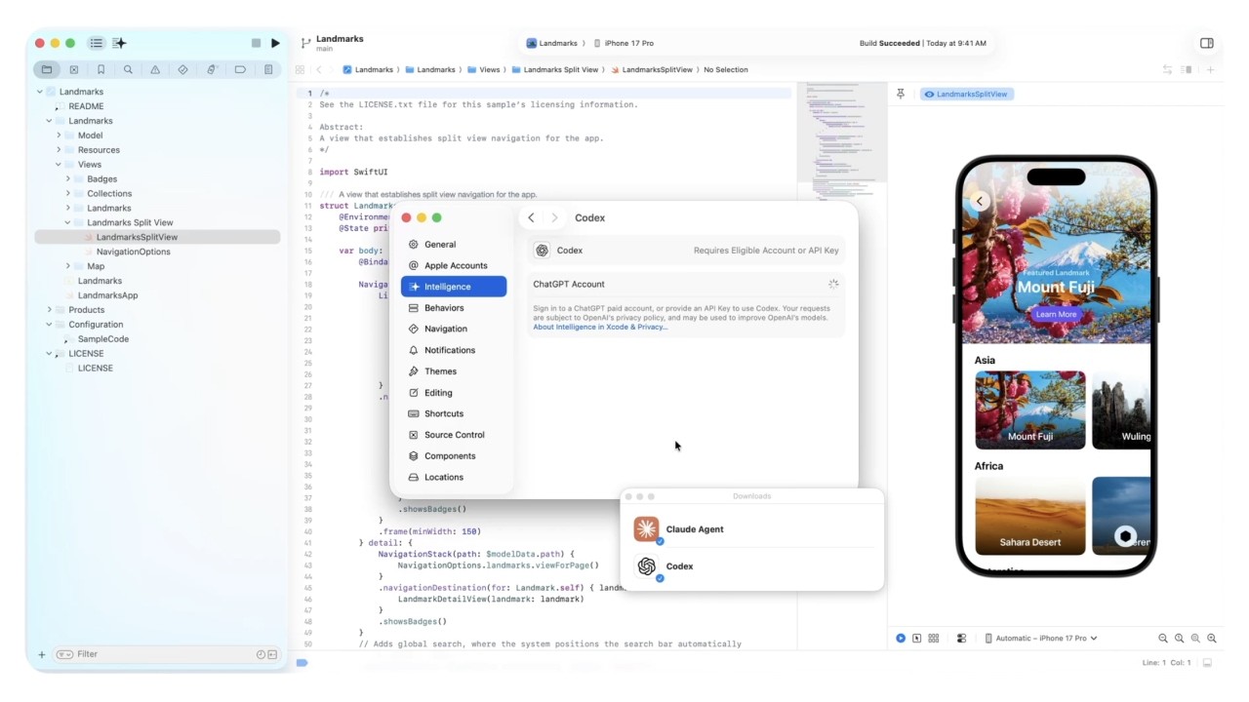Viewport: 1249px width, 702px height.
Task: Select Codex in Downloads window
Action: coord(751,566)
